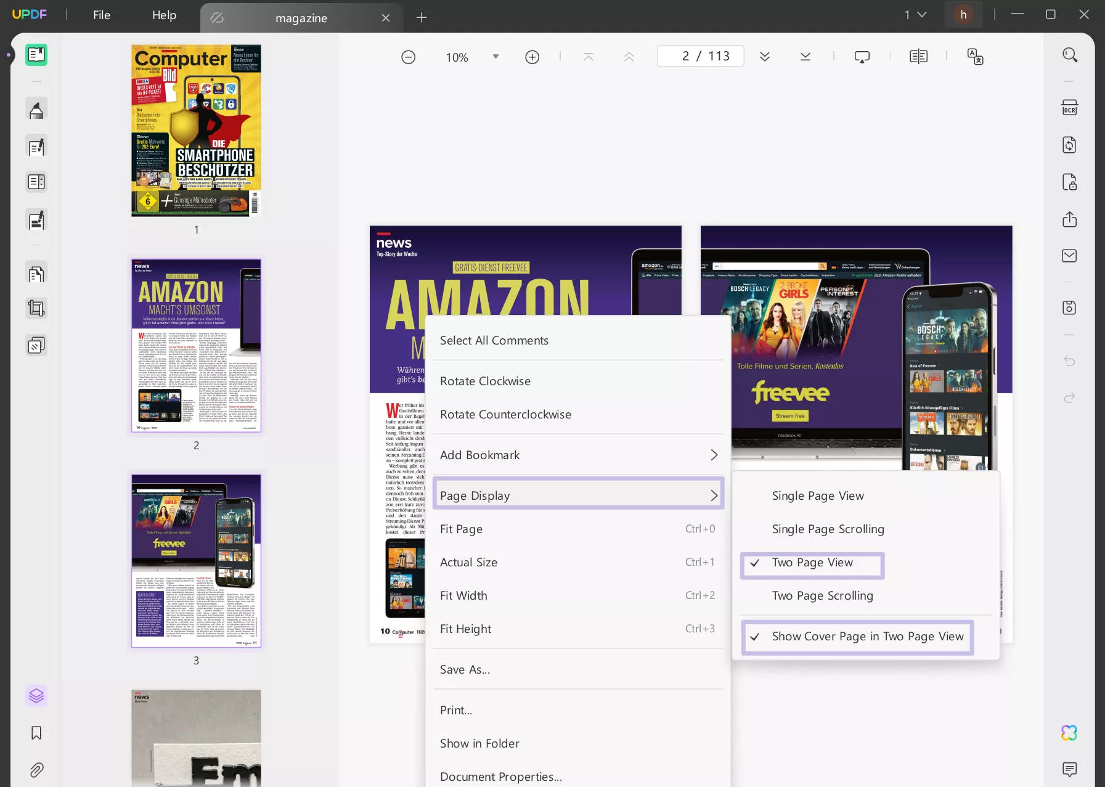Click the zoom out minus icon

tap(408, 57)
